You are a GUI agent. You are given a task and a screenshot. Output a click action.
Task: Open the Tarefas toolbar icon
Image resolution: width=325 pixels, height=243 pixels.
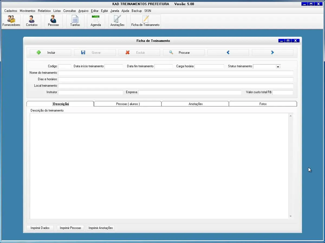(75, 21)
